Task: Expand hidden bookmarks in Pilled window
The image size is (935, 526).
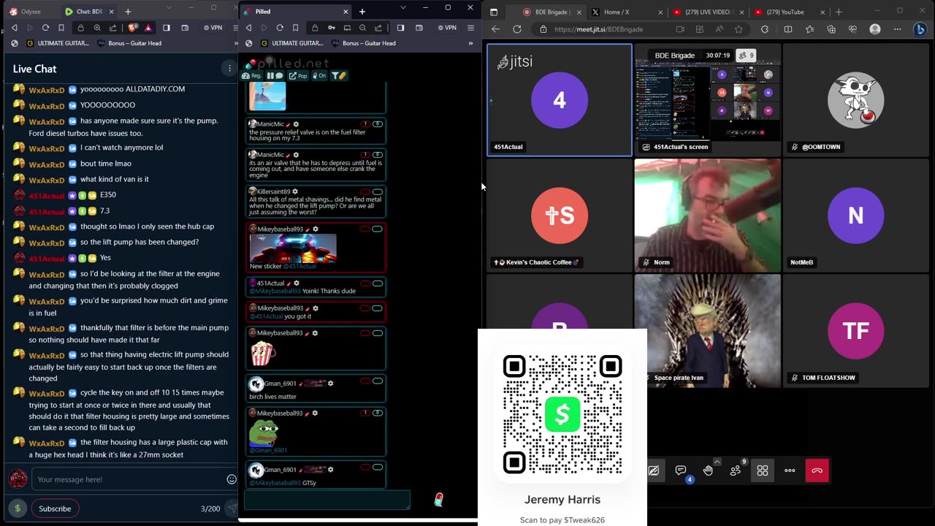Action: click(470, 43)
